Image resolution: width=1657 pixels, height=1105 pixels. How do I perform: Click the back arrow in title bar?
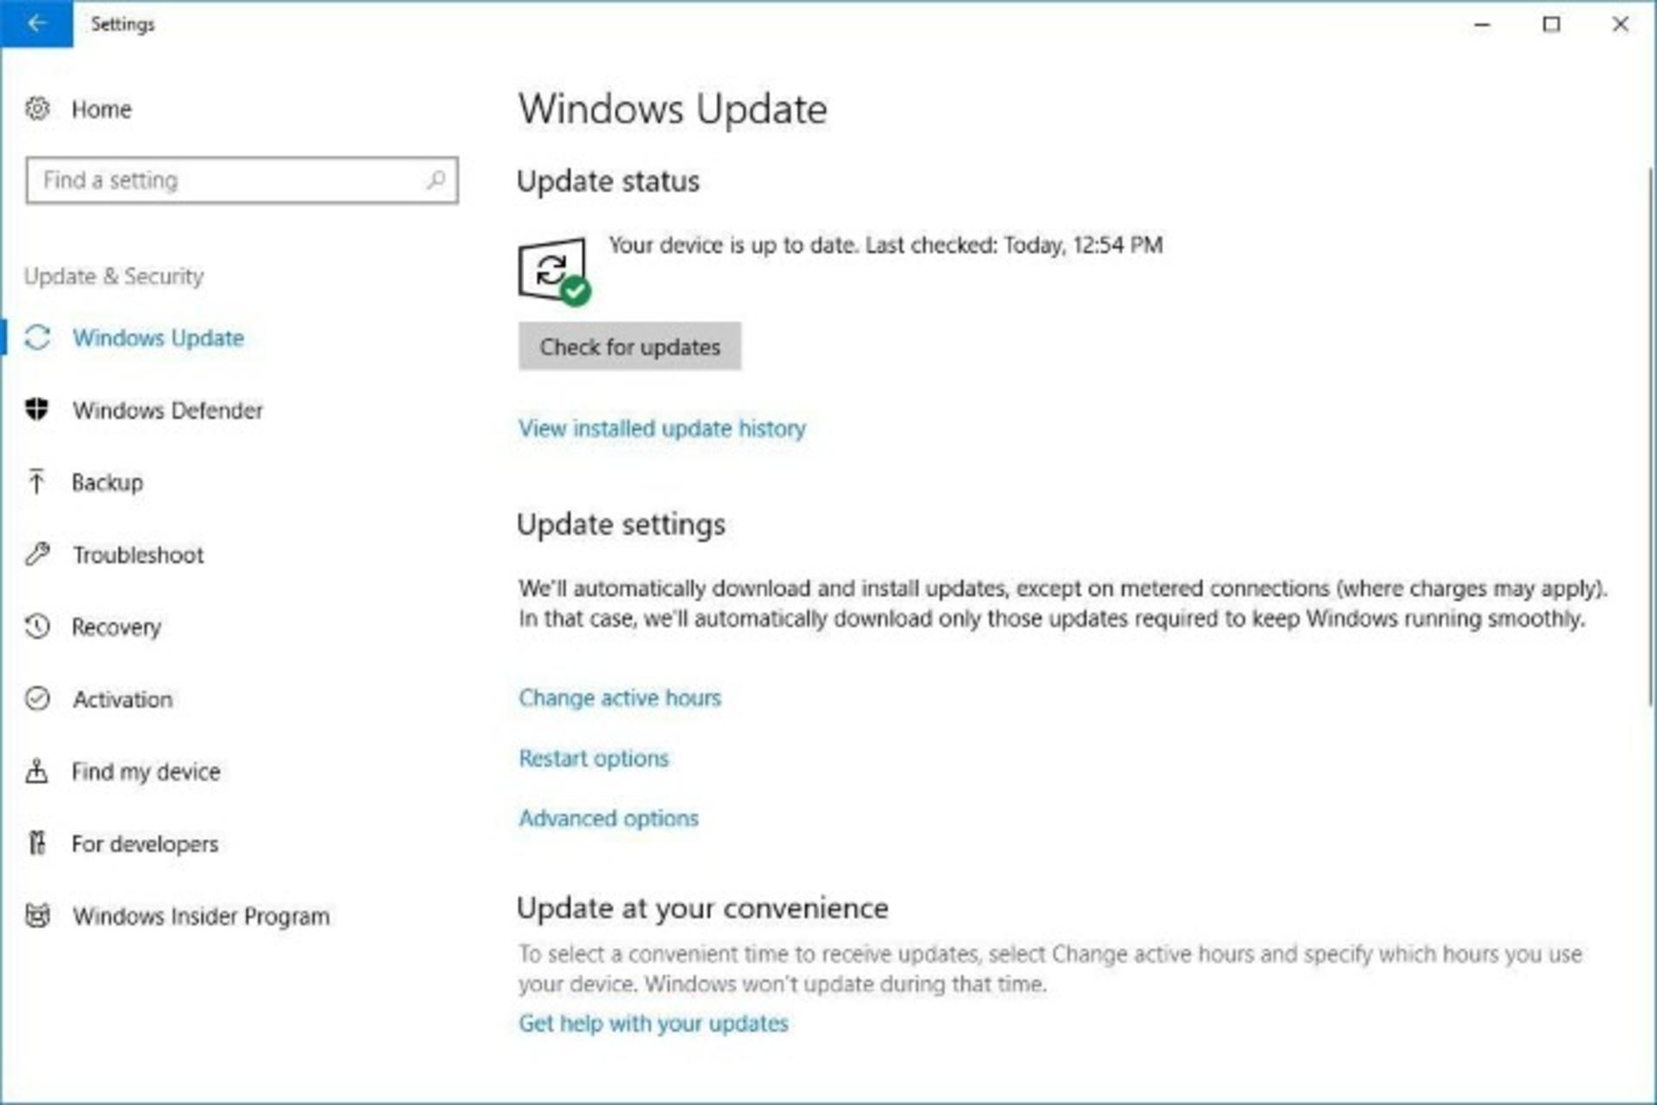click(x=36, y=24)
